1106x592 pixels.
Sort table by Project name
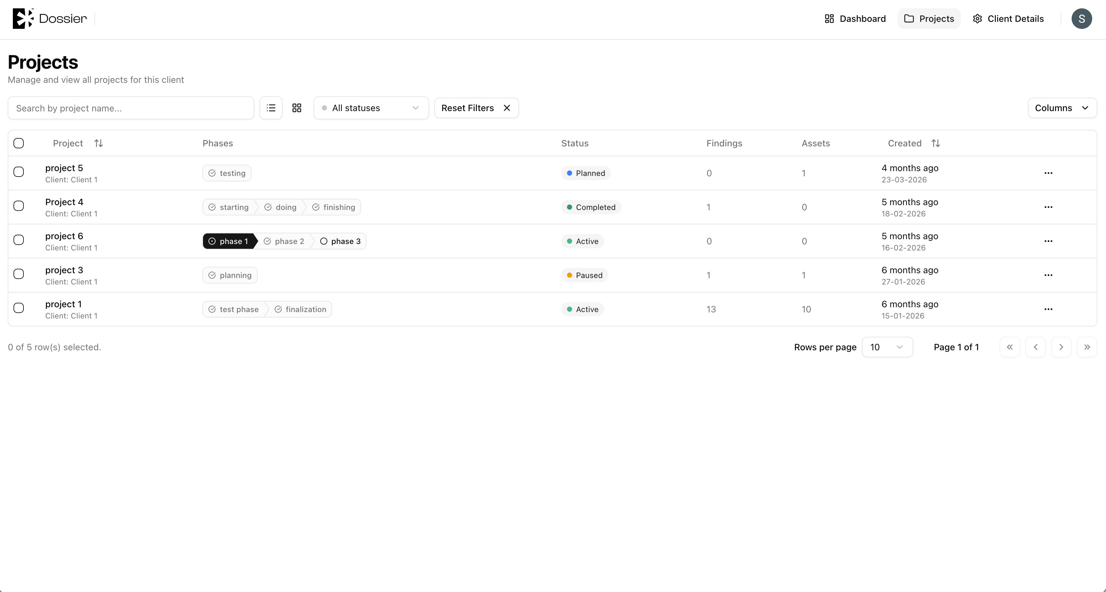tap(78, 143)
